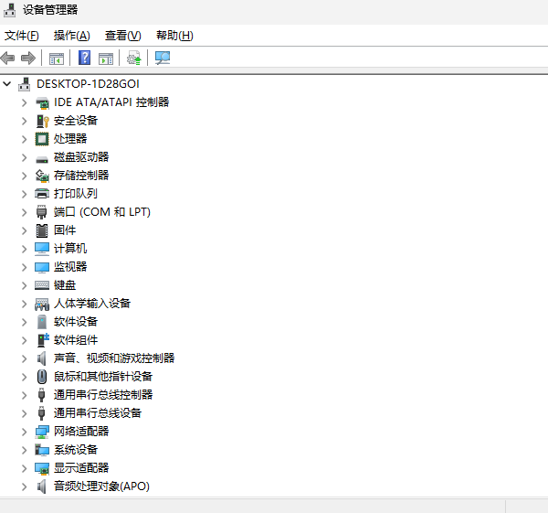548x513 pixels.
Task: Expand the 端口 (COM 和 LPT) category
Action: pos(25,212)
